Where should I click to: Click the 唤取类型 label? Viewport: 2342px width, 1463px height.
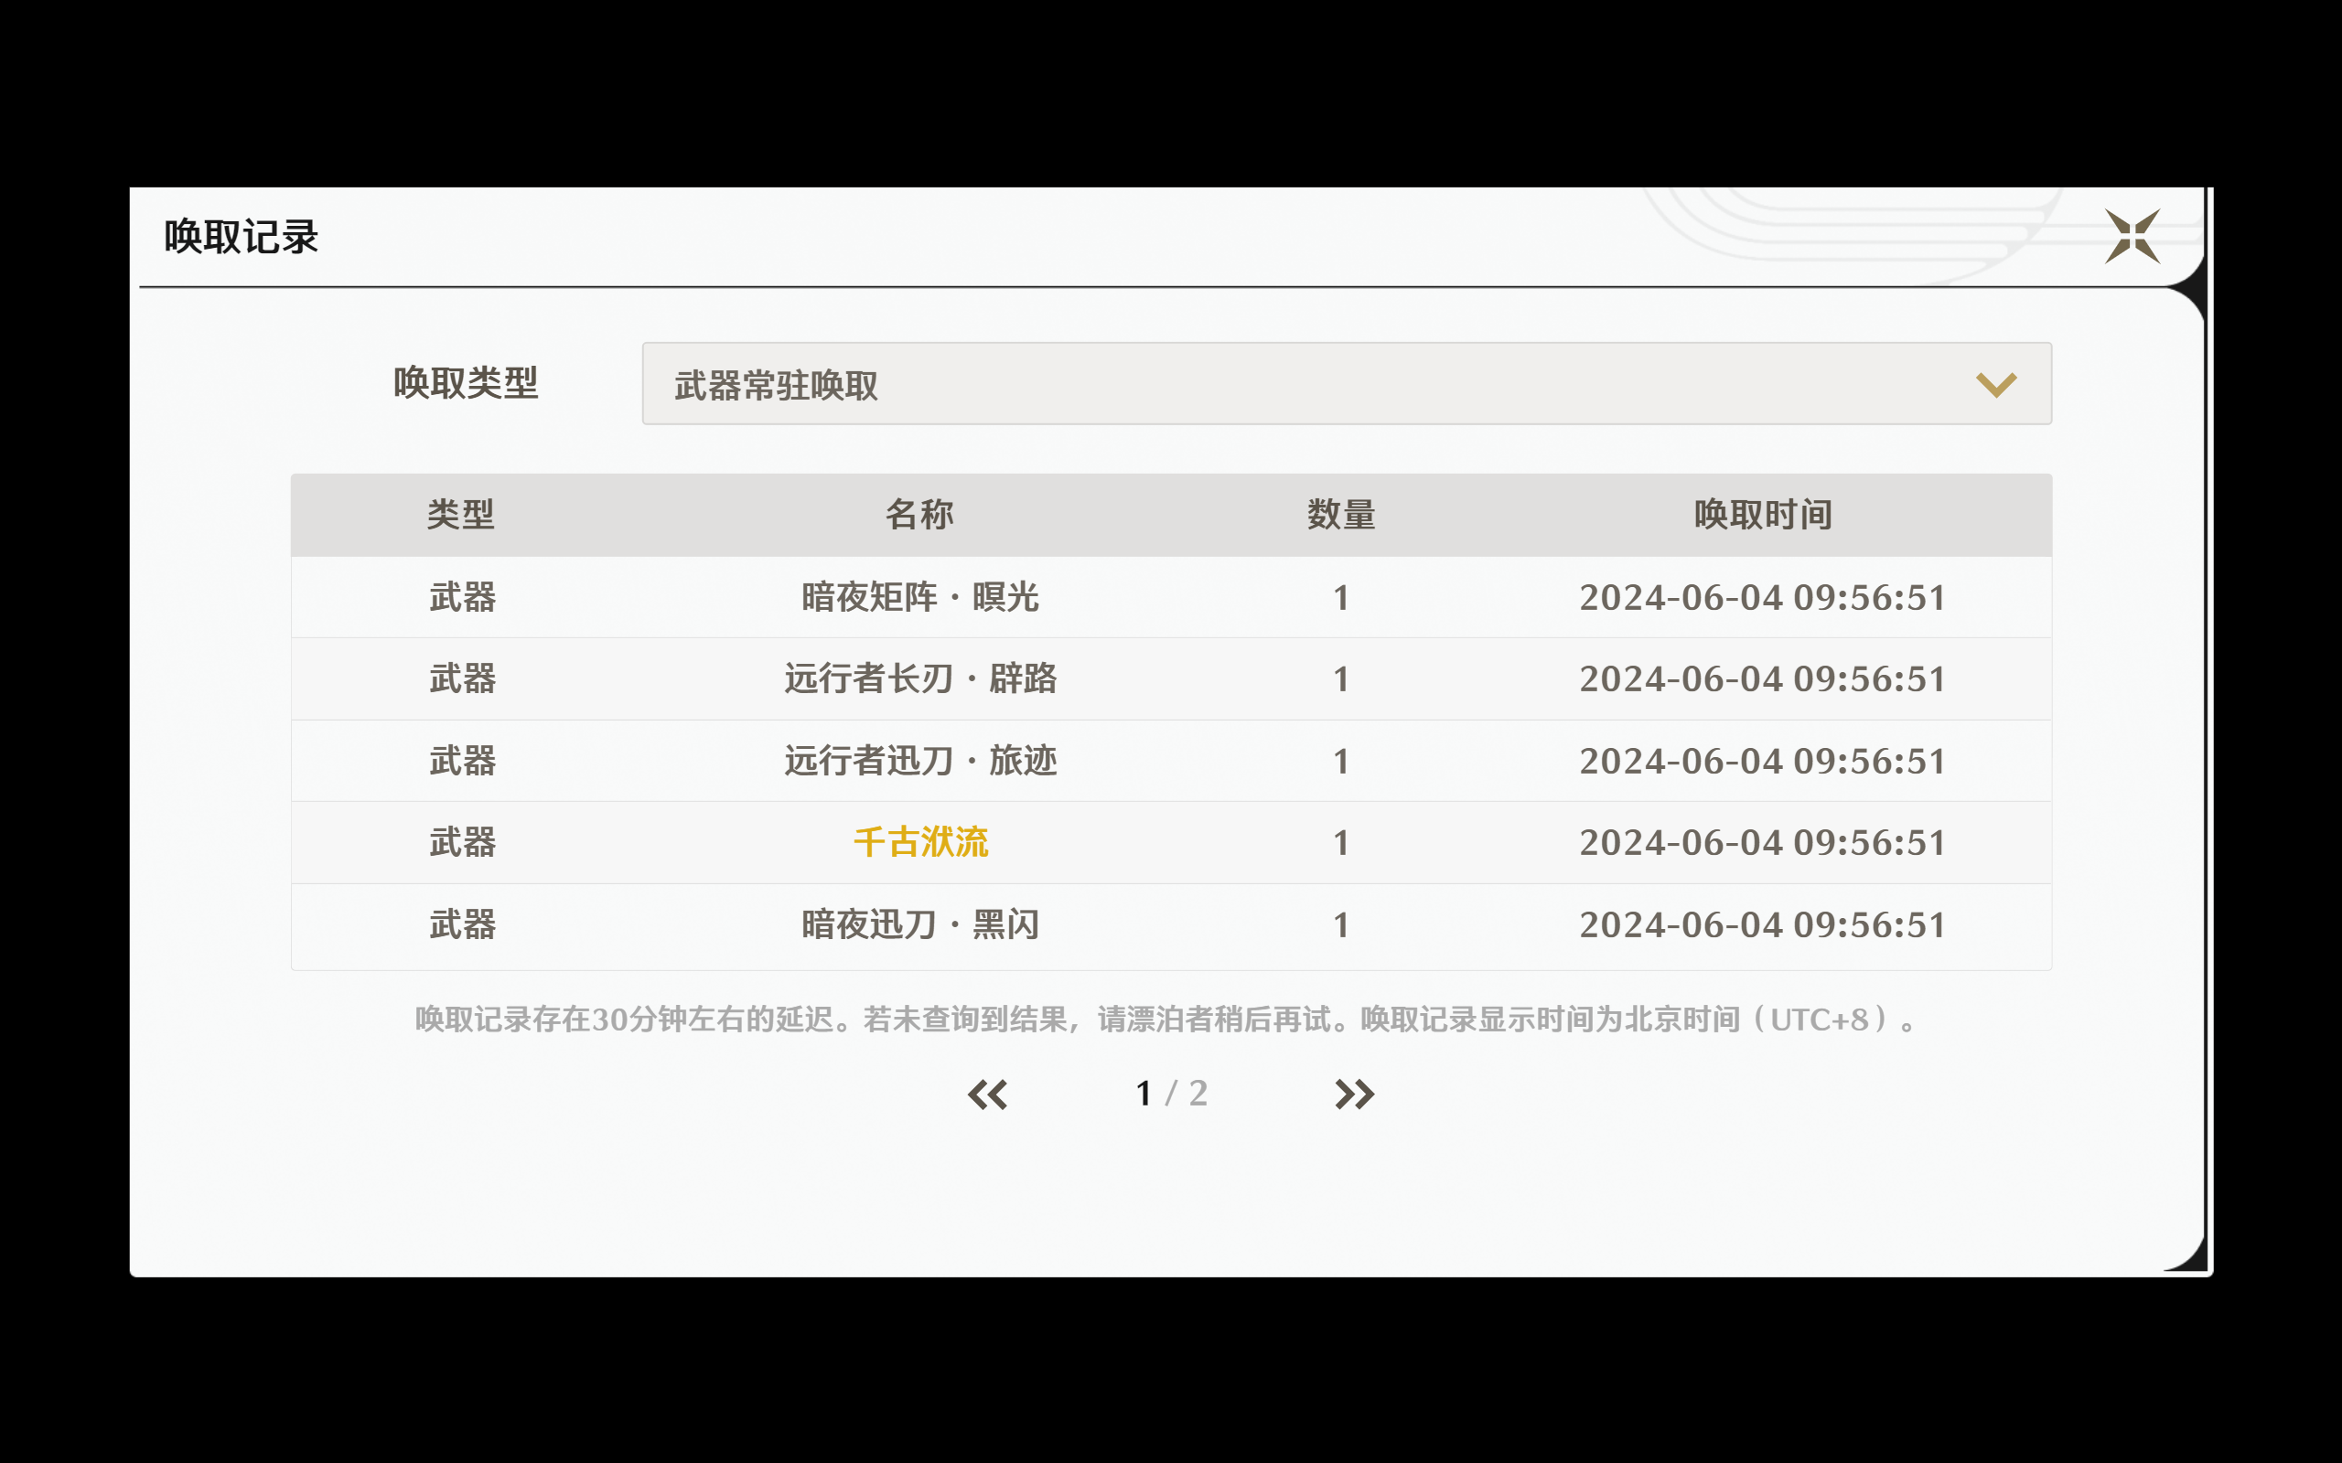pos(466,383)
